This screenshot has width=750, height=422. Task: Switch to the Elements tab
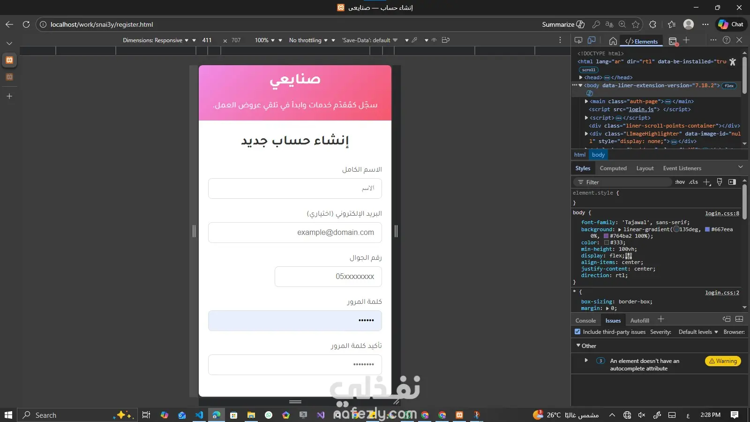click(641, 41)
